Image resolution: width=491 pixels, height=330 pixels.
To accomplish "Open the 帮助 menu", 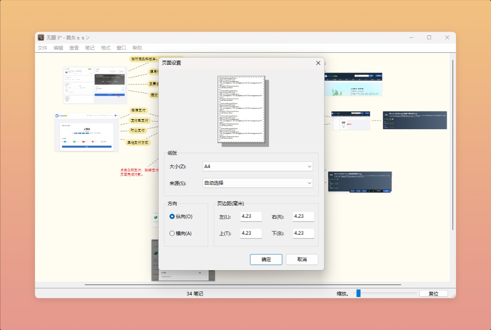I will 136,47.
